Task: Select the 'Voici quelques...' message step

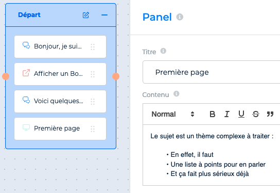Action: click(x=60, y=101)
